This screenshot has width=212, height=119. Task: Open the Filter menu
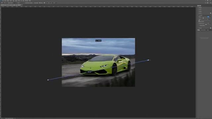click(19, 1)
